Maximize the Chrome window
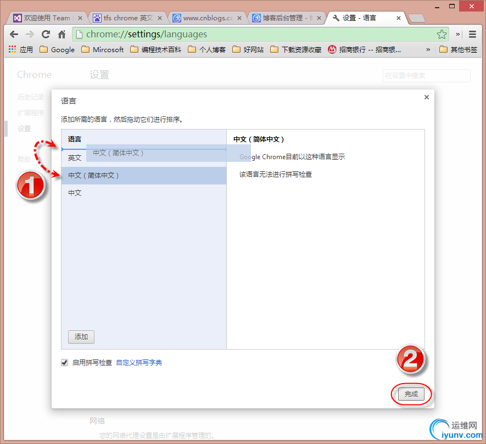 pyautogui.click(x=452, y=6)
